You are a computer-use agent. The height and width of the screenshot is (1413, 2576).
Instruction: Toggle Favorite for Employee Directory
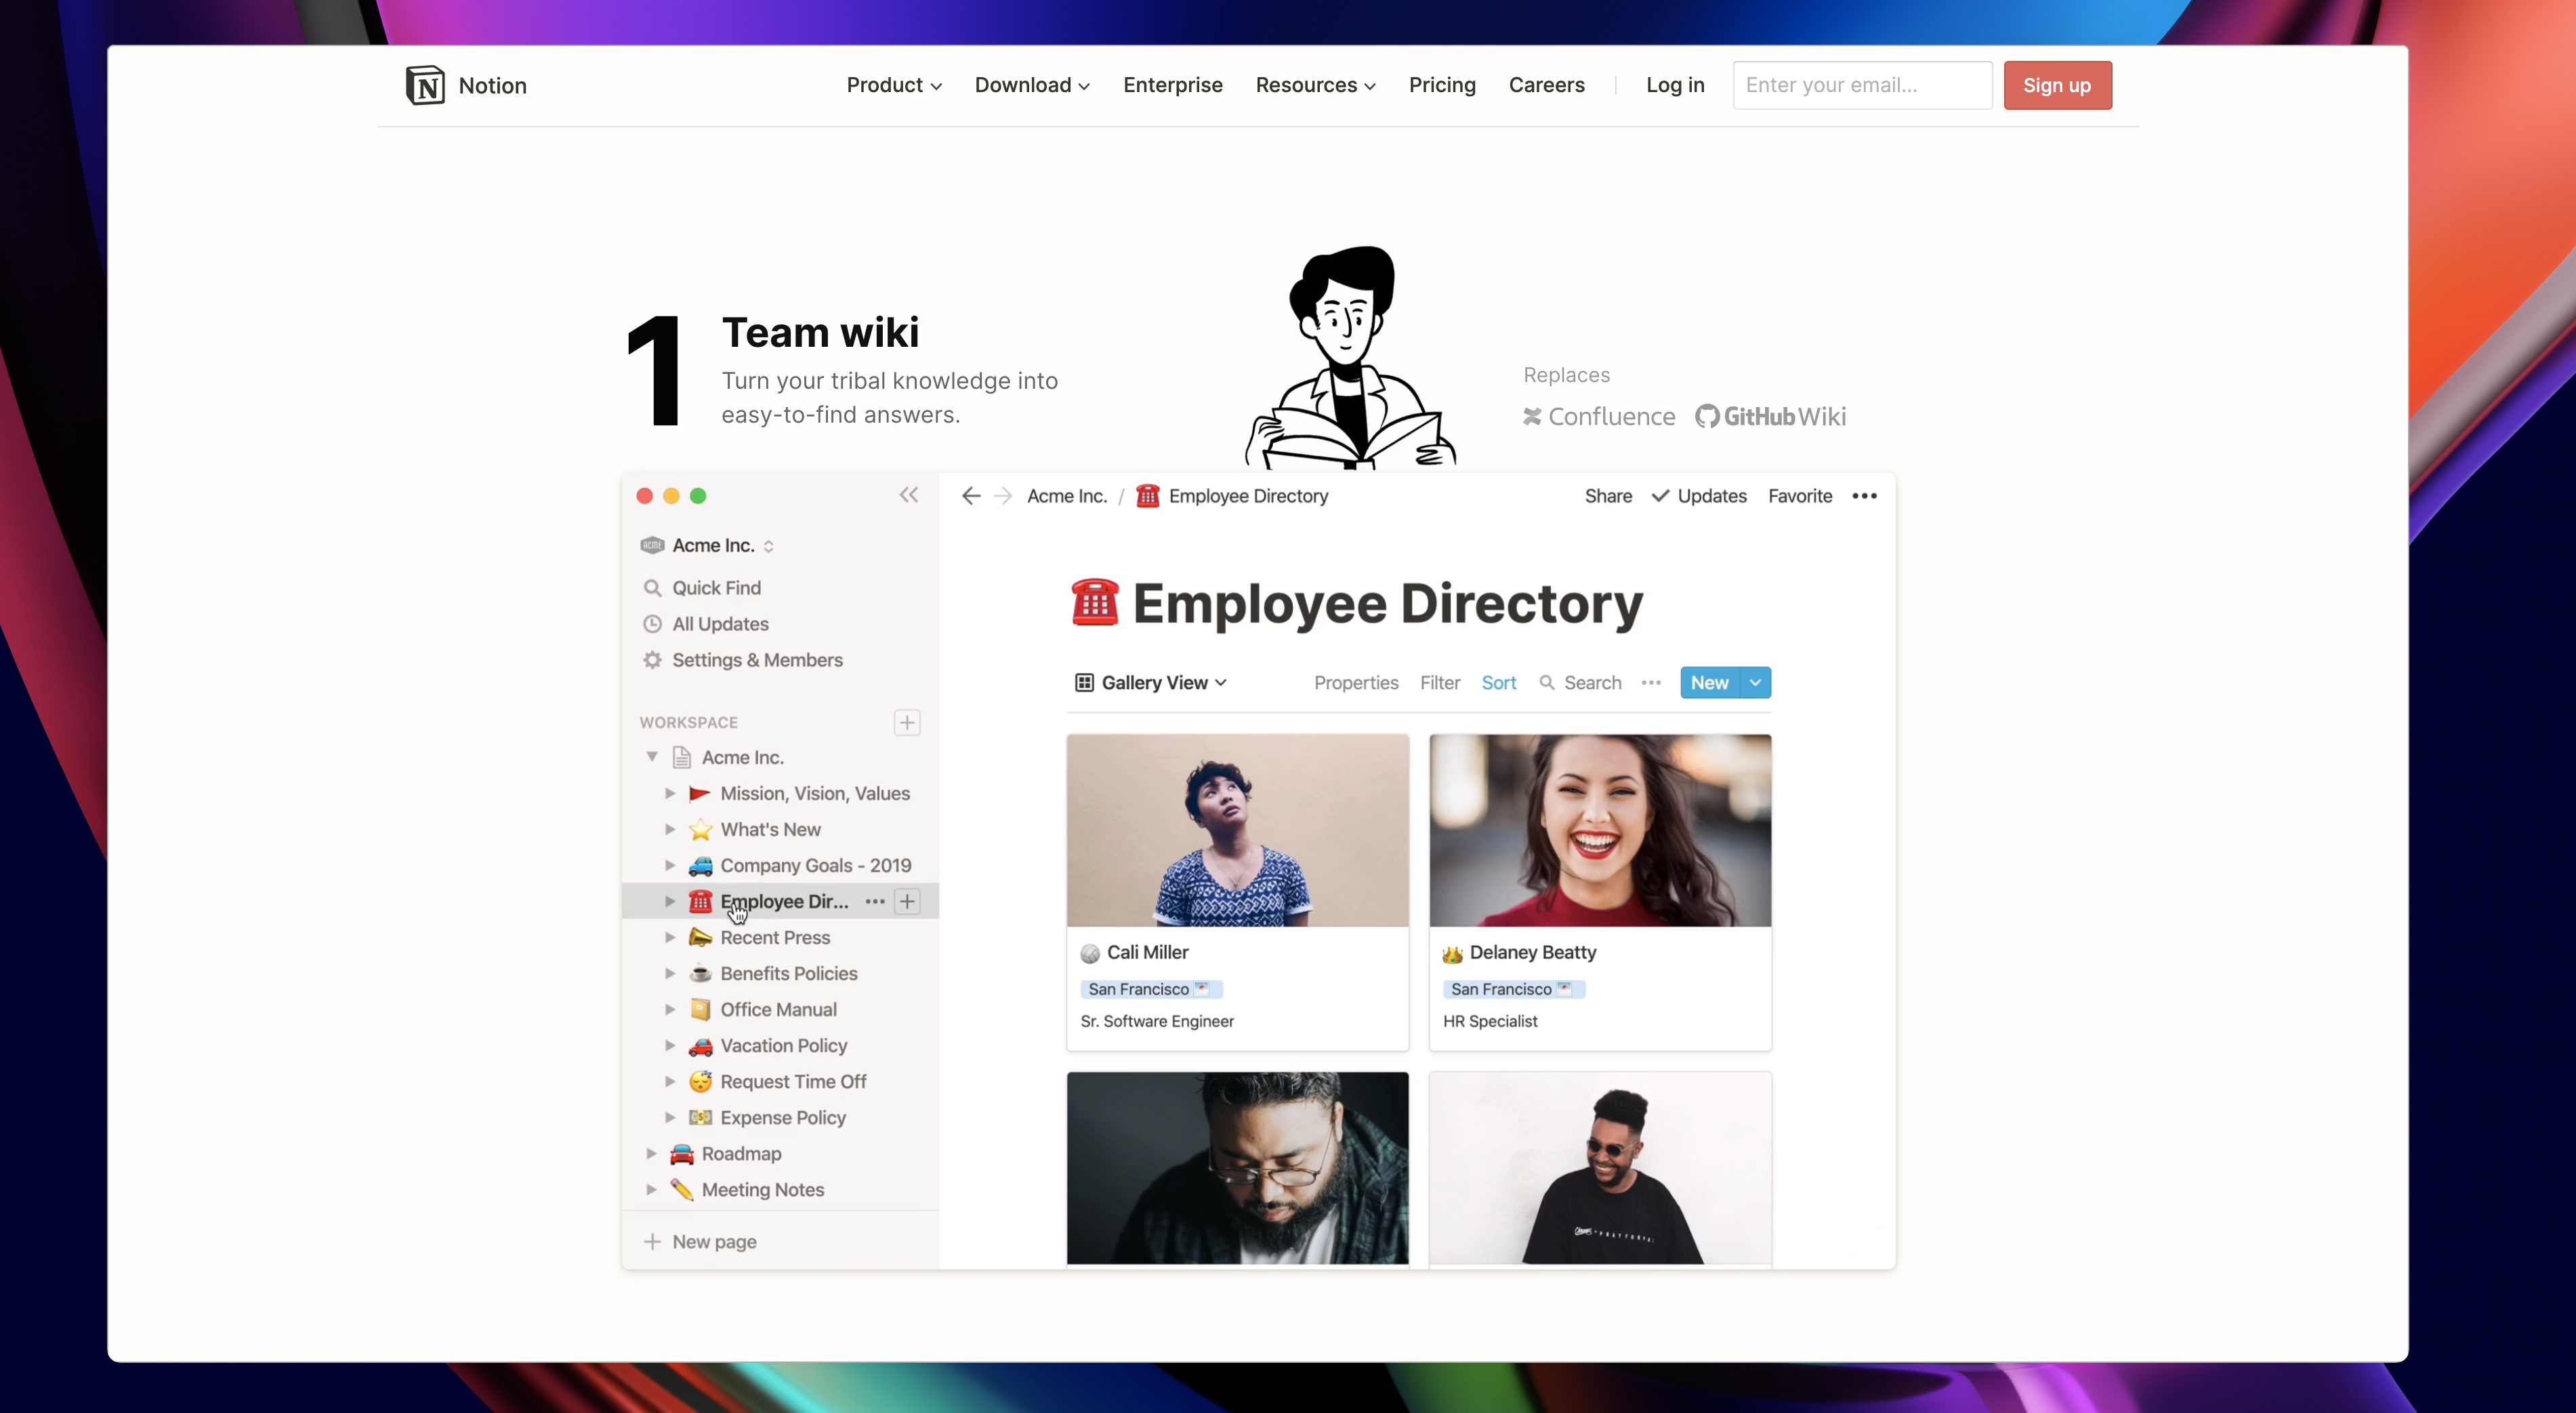pos(1799,496)
